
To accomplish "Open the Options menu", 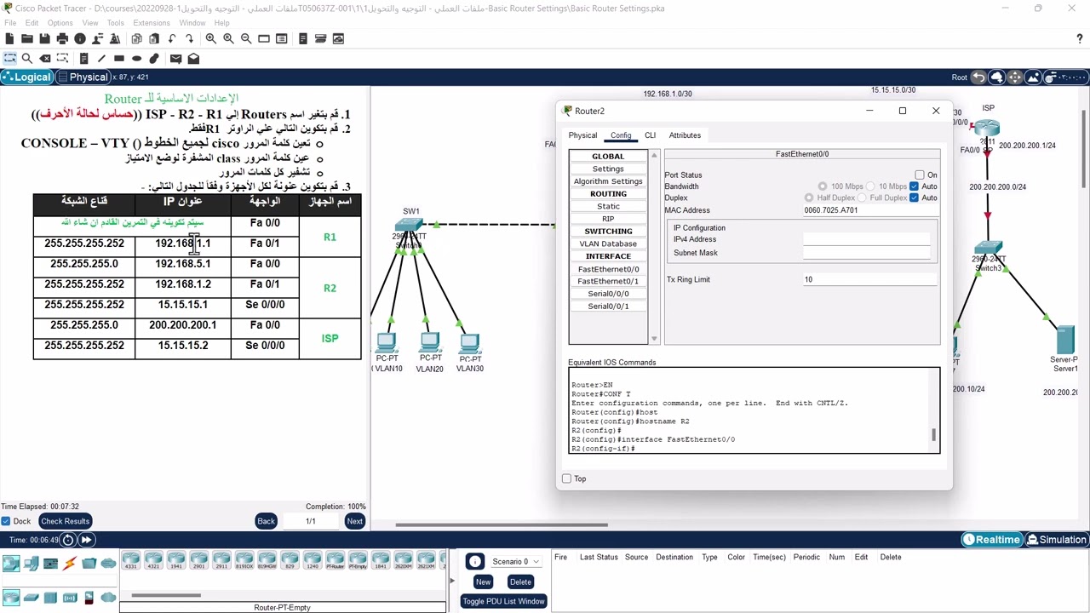I will pyautogui.click(x=60, y=23).
